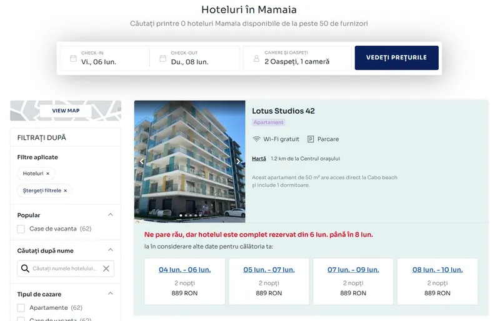
Task: Open the Hartă link
Action: click(x=259, y=159)
